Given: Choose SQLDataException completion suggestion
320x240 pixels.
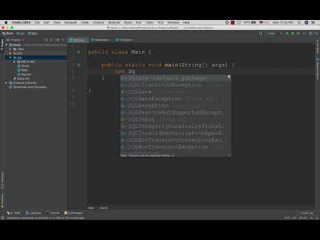Looking at the screenshot, I should pos(175,99).
